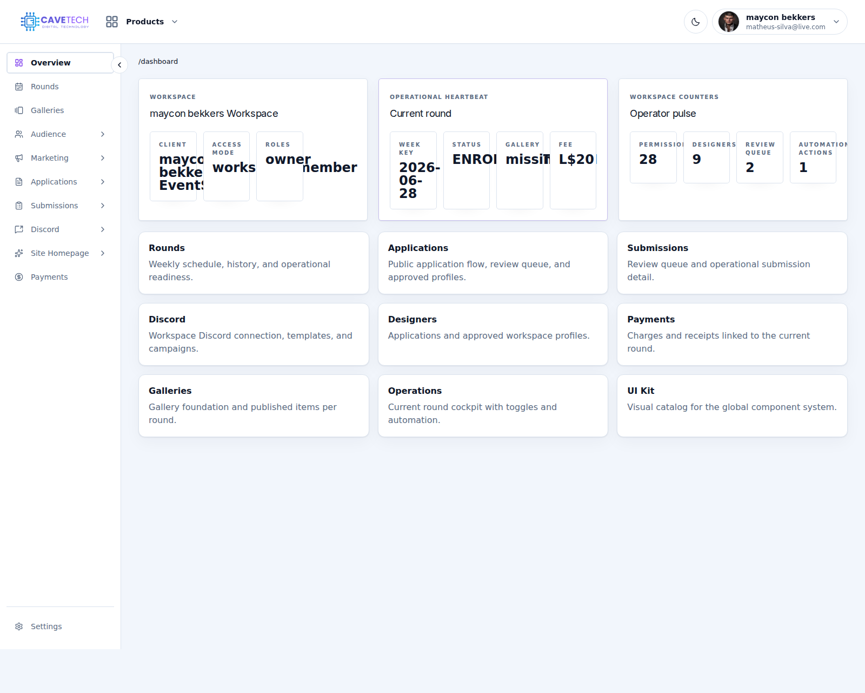Click the Week Key 2026-06-28 tile
865x693 pixels.
pos(413,170)
